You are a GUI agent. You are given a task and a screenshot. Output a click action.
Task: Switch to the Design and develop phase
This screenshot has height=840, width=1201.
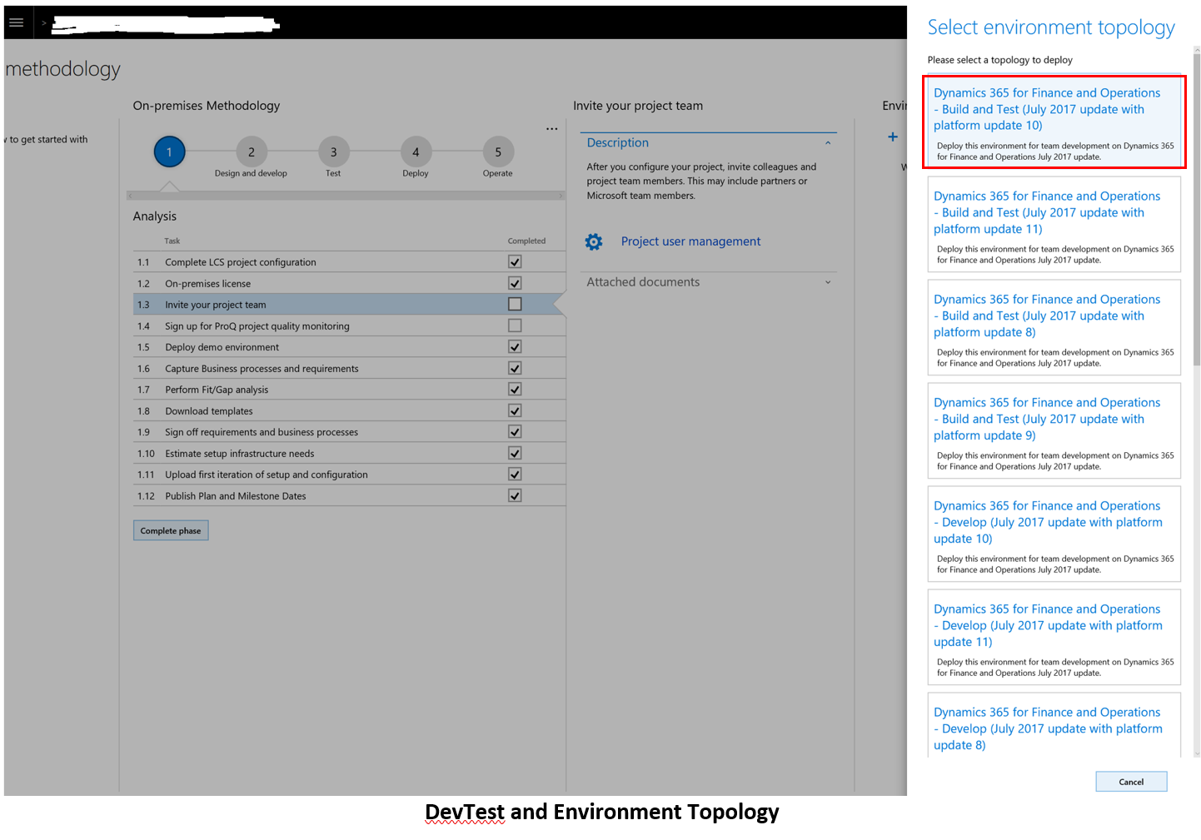[x=251, y=152]
